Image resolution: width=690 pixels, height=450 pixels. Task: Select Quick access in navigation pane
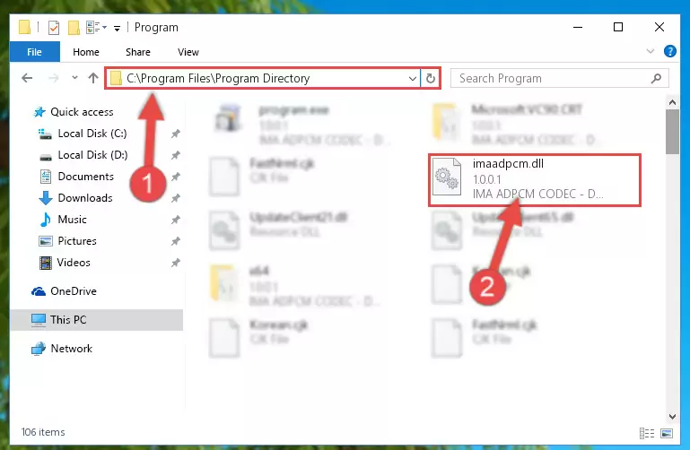(x=82, y=112)
